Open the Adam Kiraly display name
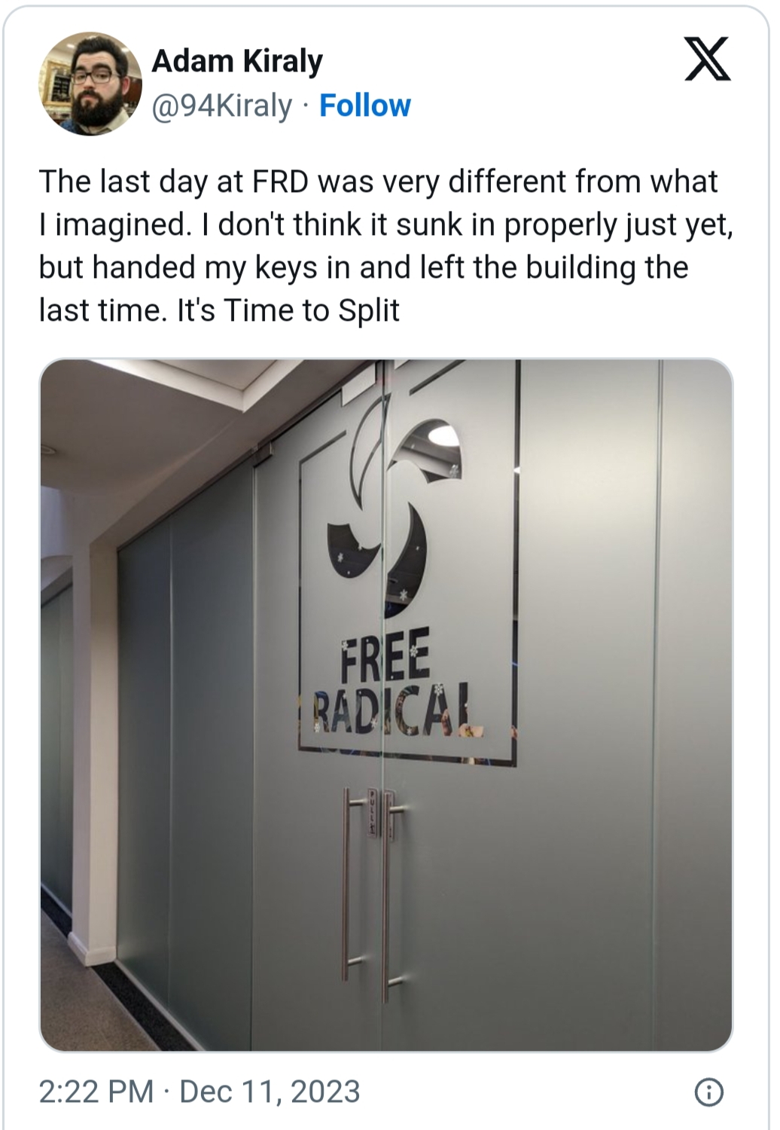This screenshot has height=1130, width=780. pos(237,61)
